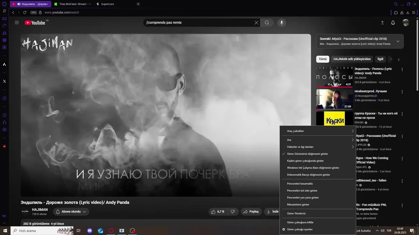The width and height of the screenshot is (419, 235).
Task: Open options for nicebeatzprod. Лучшее video
Action: (x=402, y=92)
